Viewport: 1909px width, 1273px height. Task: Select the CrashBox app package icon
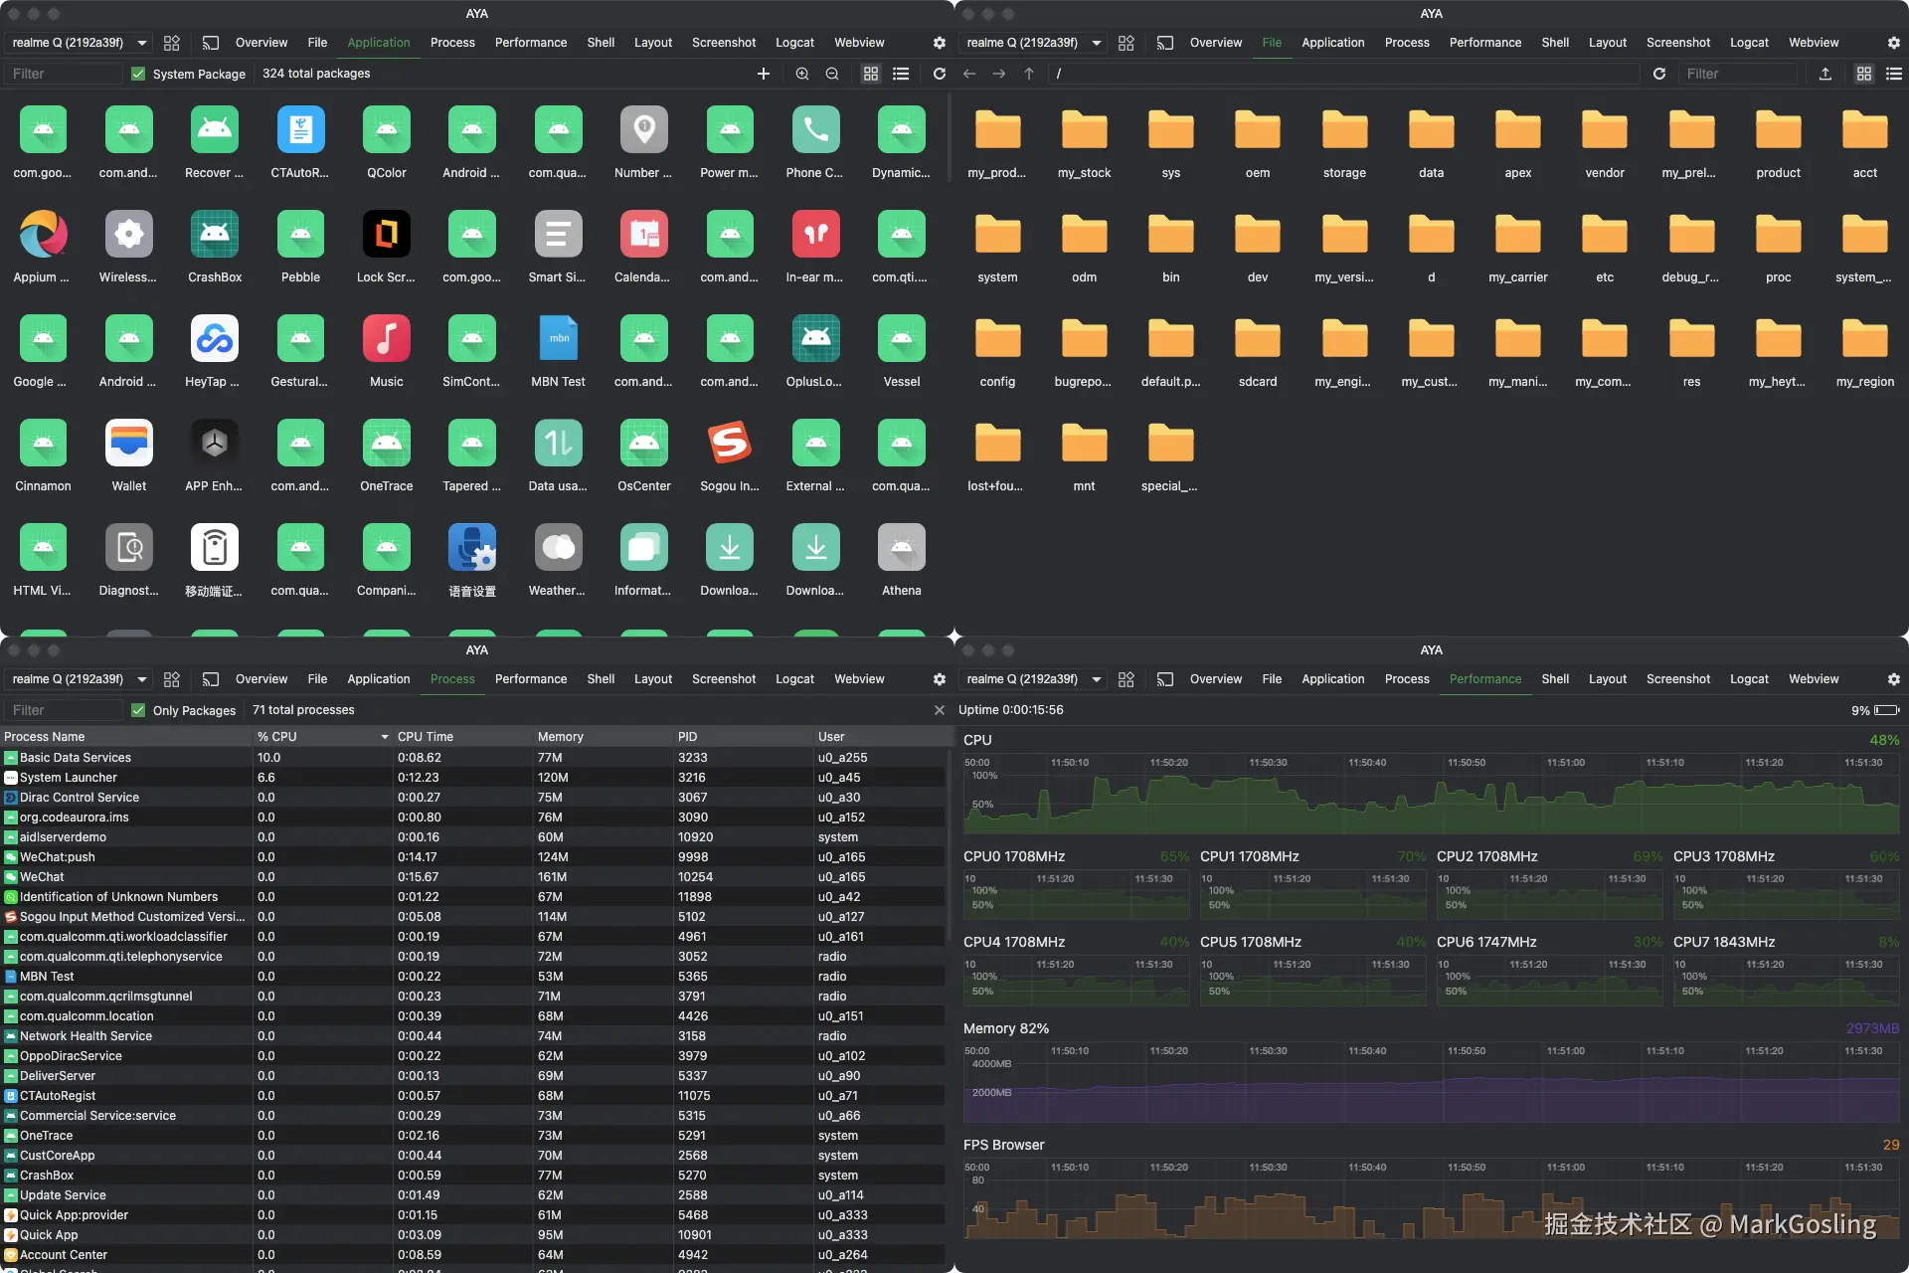pos(214,234)
